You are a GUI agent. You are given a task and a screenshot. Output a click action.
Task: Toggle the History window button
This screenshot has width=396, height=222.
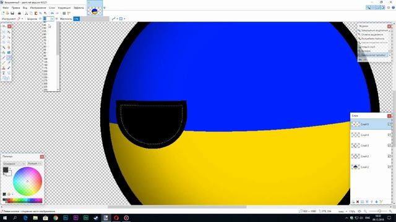click(373, 7)
